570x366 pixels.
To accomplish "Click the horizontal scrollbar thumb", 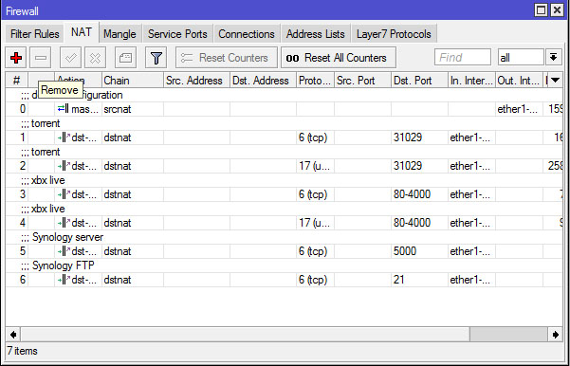I will (507, 335).
